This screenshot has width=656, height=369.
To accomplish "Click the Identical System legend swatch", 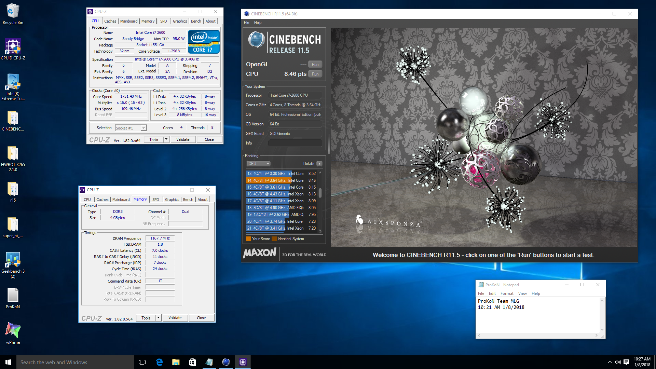I will (274, 239).
